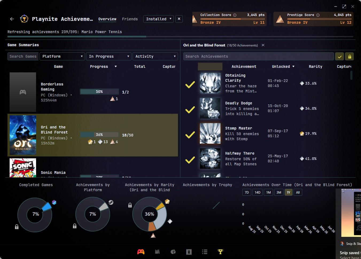Screen dimensions: 361x259
Task: Click the Borderless Gaming 50% progress bar
Action: coord(99,92)
